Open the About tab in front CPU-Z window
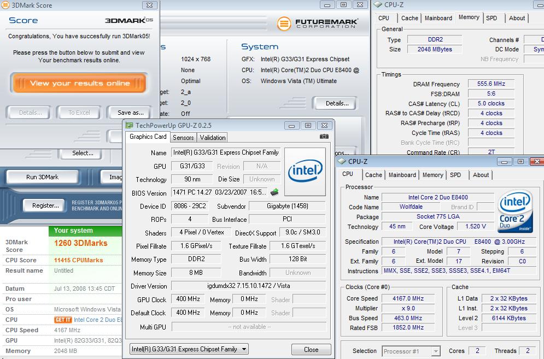 click(x=481, y=175)
